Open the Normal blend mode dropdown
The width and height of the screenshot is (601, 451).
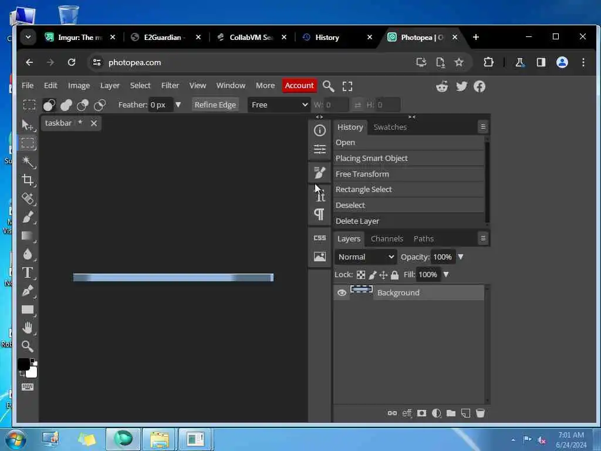pyautogui.click(x=366, y=257)
